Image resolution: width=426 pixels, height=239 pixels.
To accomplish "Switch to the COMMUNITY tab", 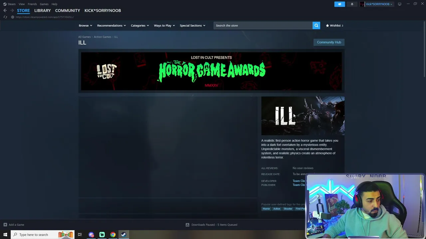I will (x=68, y=11).
